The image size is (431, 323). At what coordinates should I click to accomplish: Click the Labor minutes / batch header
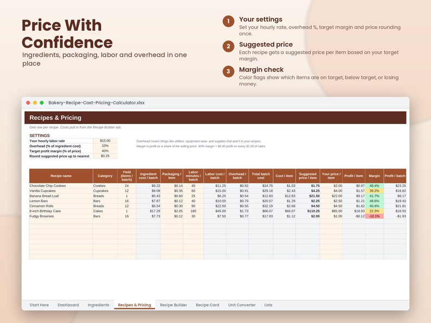tap(193, 176)
